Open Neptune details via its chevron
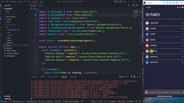The height and width of the screenshot is (103, 184). point(183,62)
